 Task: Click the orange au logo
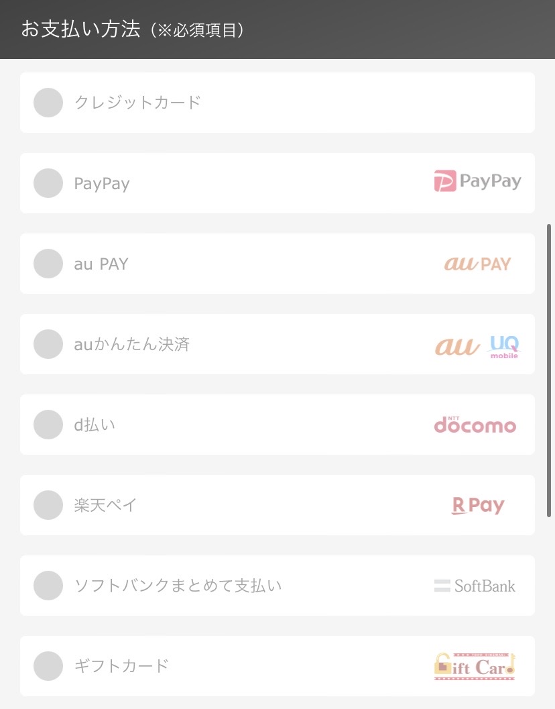pyautogui.click(x=457, y=346)
